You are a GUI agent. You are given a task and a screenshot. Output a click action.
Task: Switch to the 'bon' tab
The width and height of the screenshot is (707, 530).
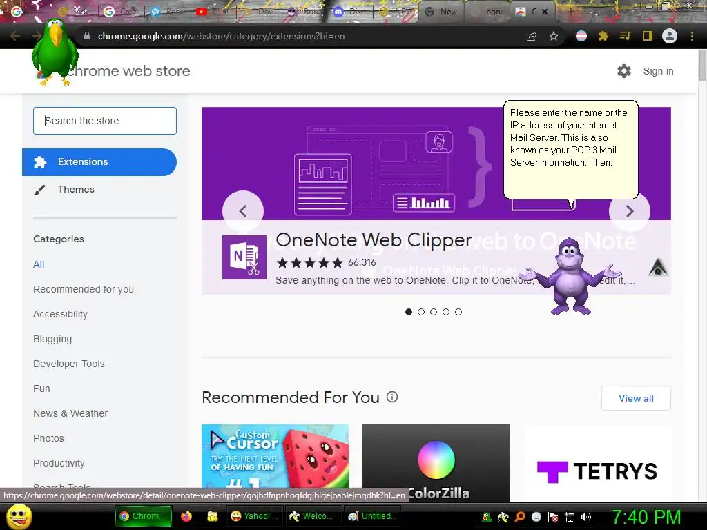tap(487, 12)
